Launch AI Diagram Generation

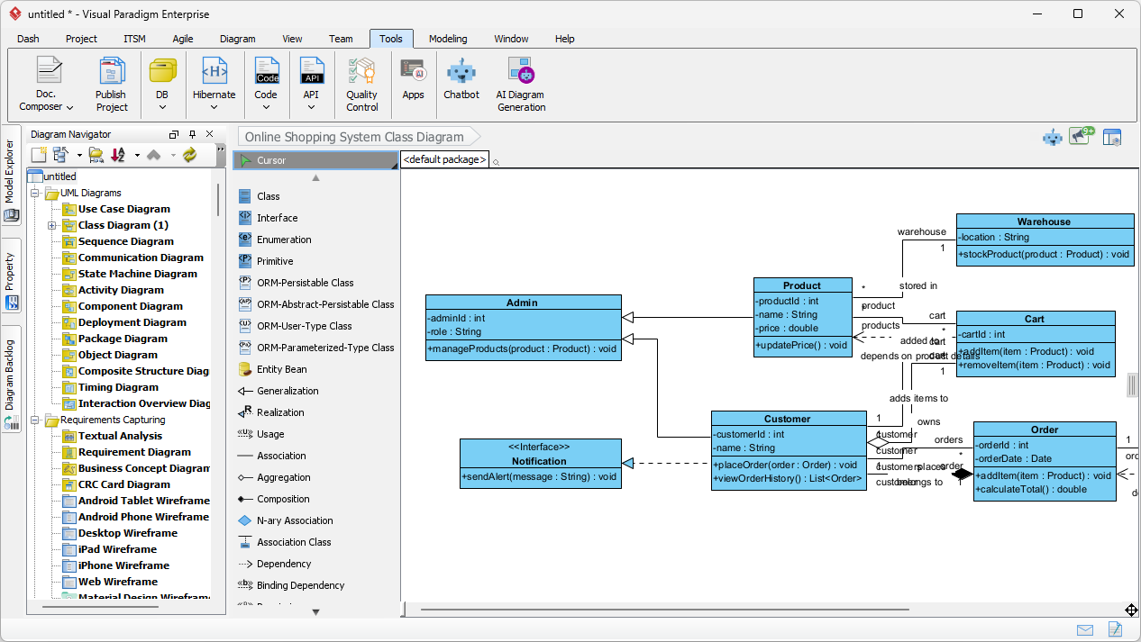[x=520, y=81]
